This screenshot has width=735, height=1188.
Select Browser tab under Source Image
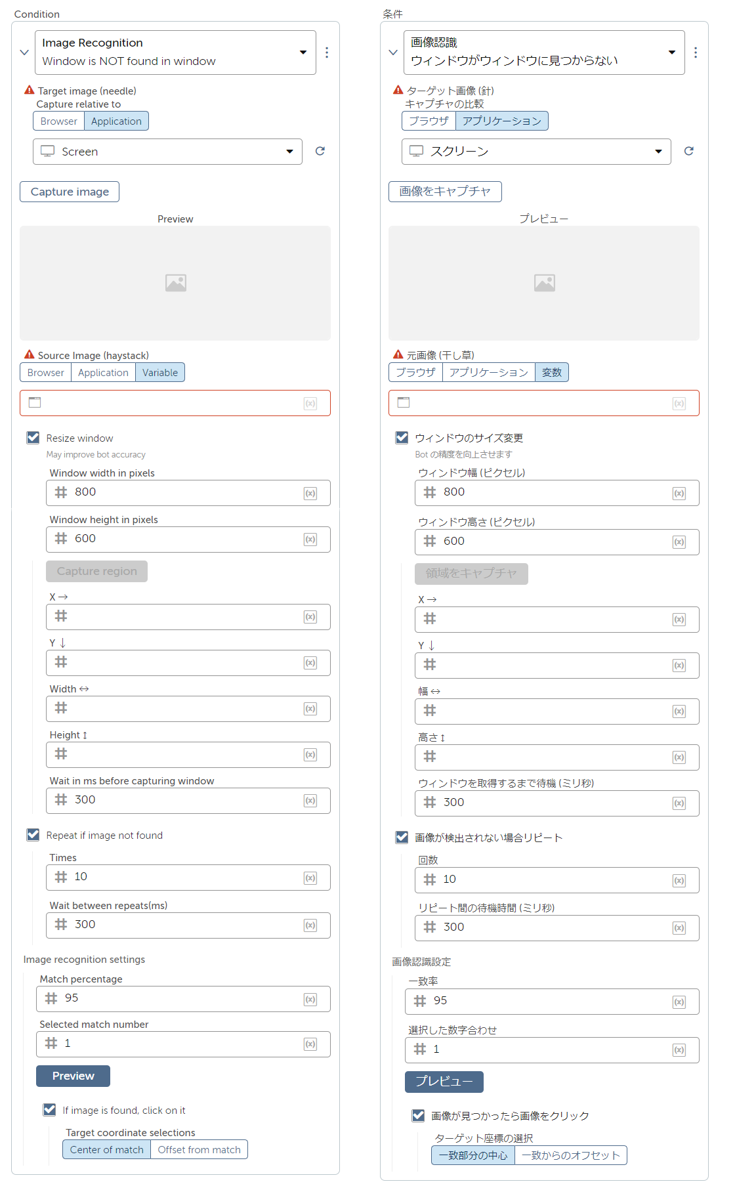tap(45, 372)
